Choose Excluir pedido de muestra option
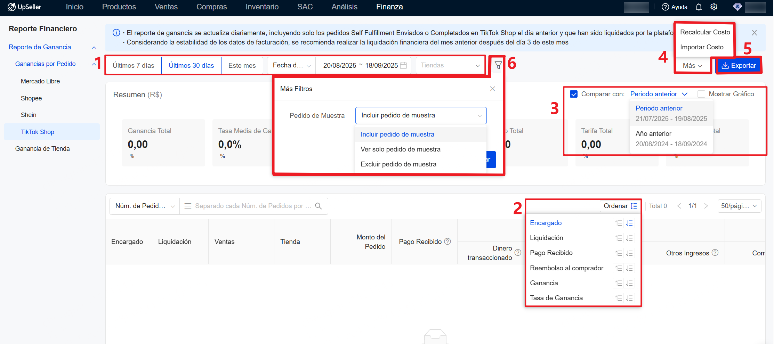The width and height of the screenshot is (774, 344). (398, 164)
